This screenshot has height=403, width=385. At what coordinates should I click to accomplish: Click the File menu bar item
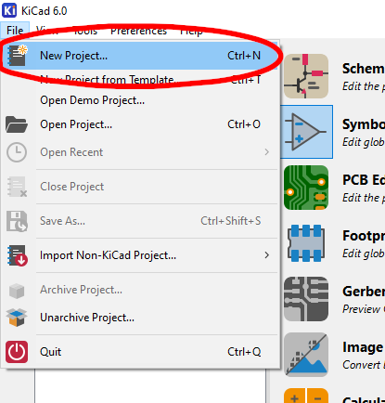click(15, 30)
